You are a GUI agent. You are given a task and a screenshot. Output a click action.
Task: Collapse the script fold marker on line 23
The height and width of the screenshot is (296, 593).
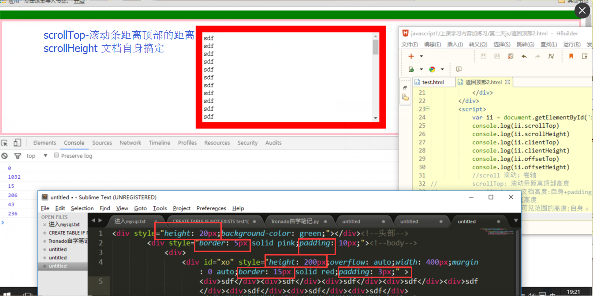click(x=428, y=108)
